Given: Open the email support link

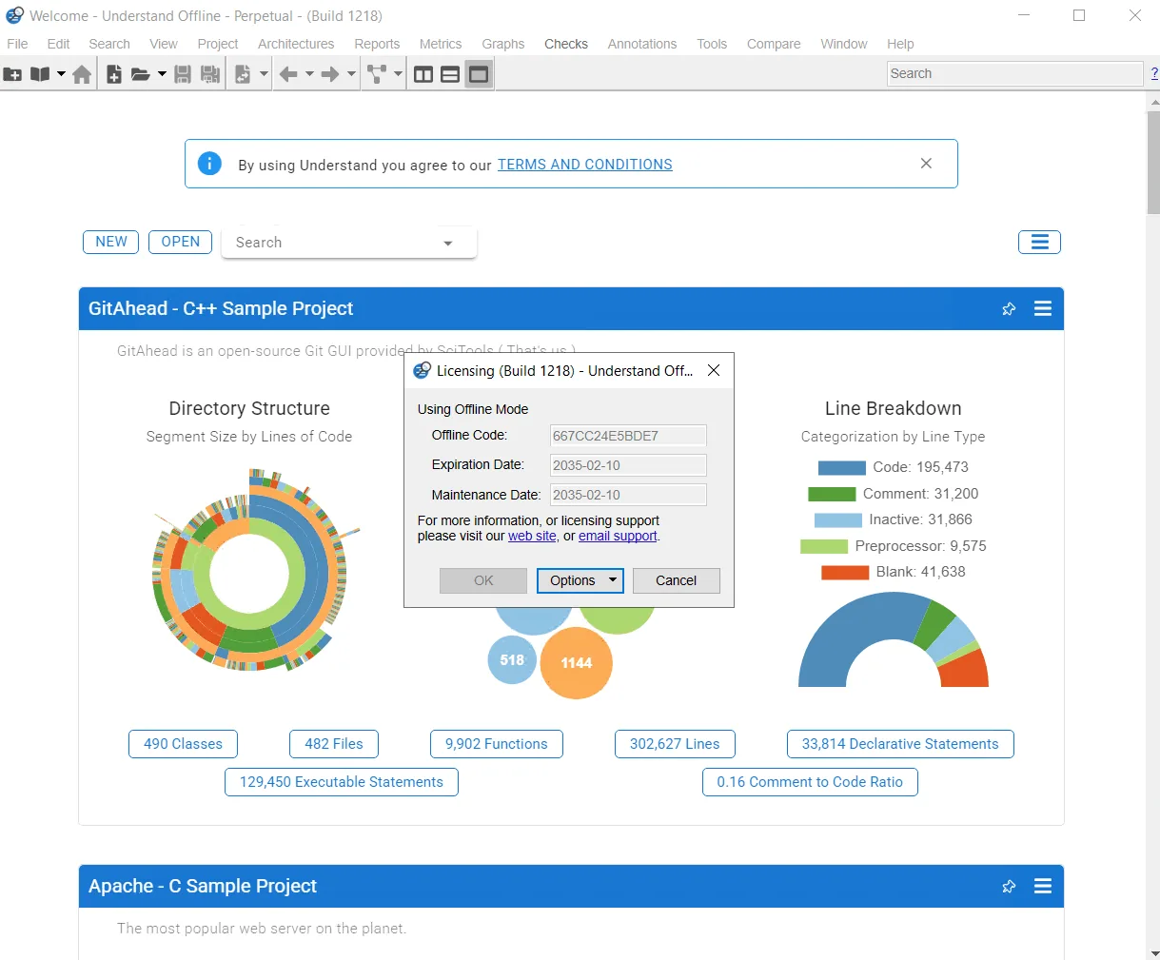Looking at the screenshot, I should pyautogui.click(x=618, y=537).
